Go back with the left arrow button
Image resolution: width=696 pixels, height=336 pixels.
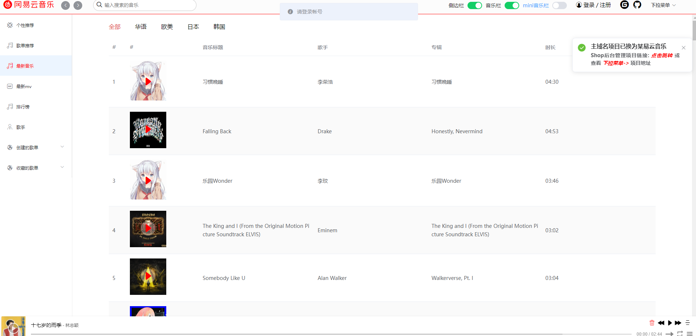tap(65, 5)
